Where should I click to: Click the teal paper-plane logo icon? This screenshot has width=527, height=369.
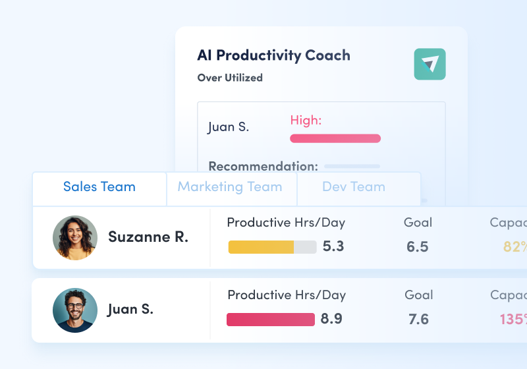(430, 65)
